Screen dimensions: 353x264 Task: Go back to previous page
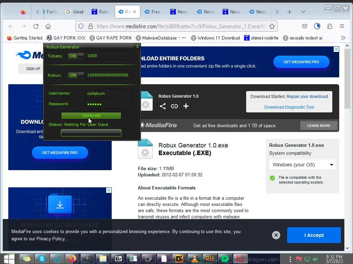click(x=11, y=26)
